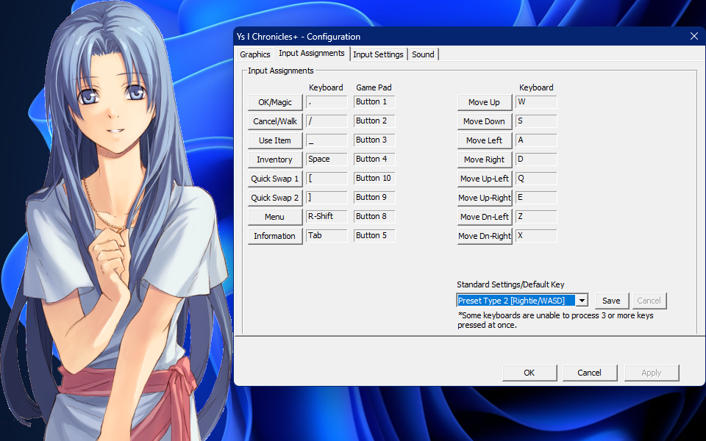Select the Quick Swap 1 button
Viewport: 706px width, 441px height.
click(275, 179)
